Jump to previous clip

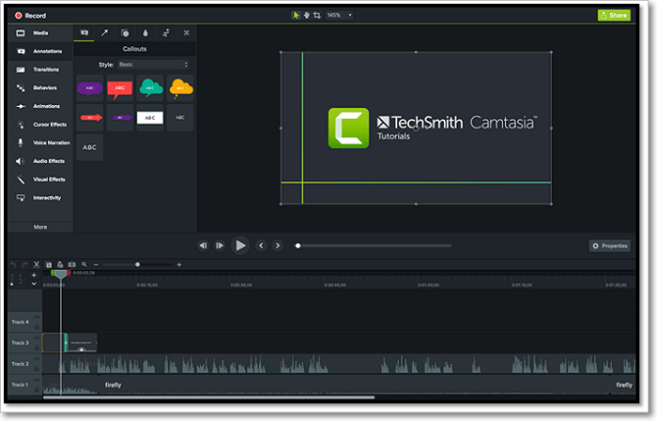261,246
